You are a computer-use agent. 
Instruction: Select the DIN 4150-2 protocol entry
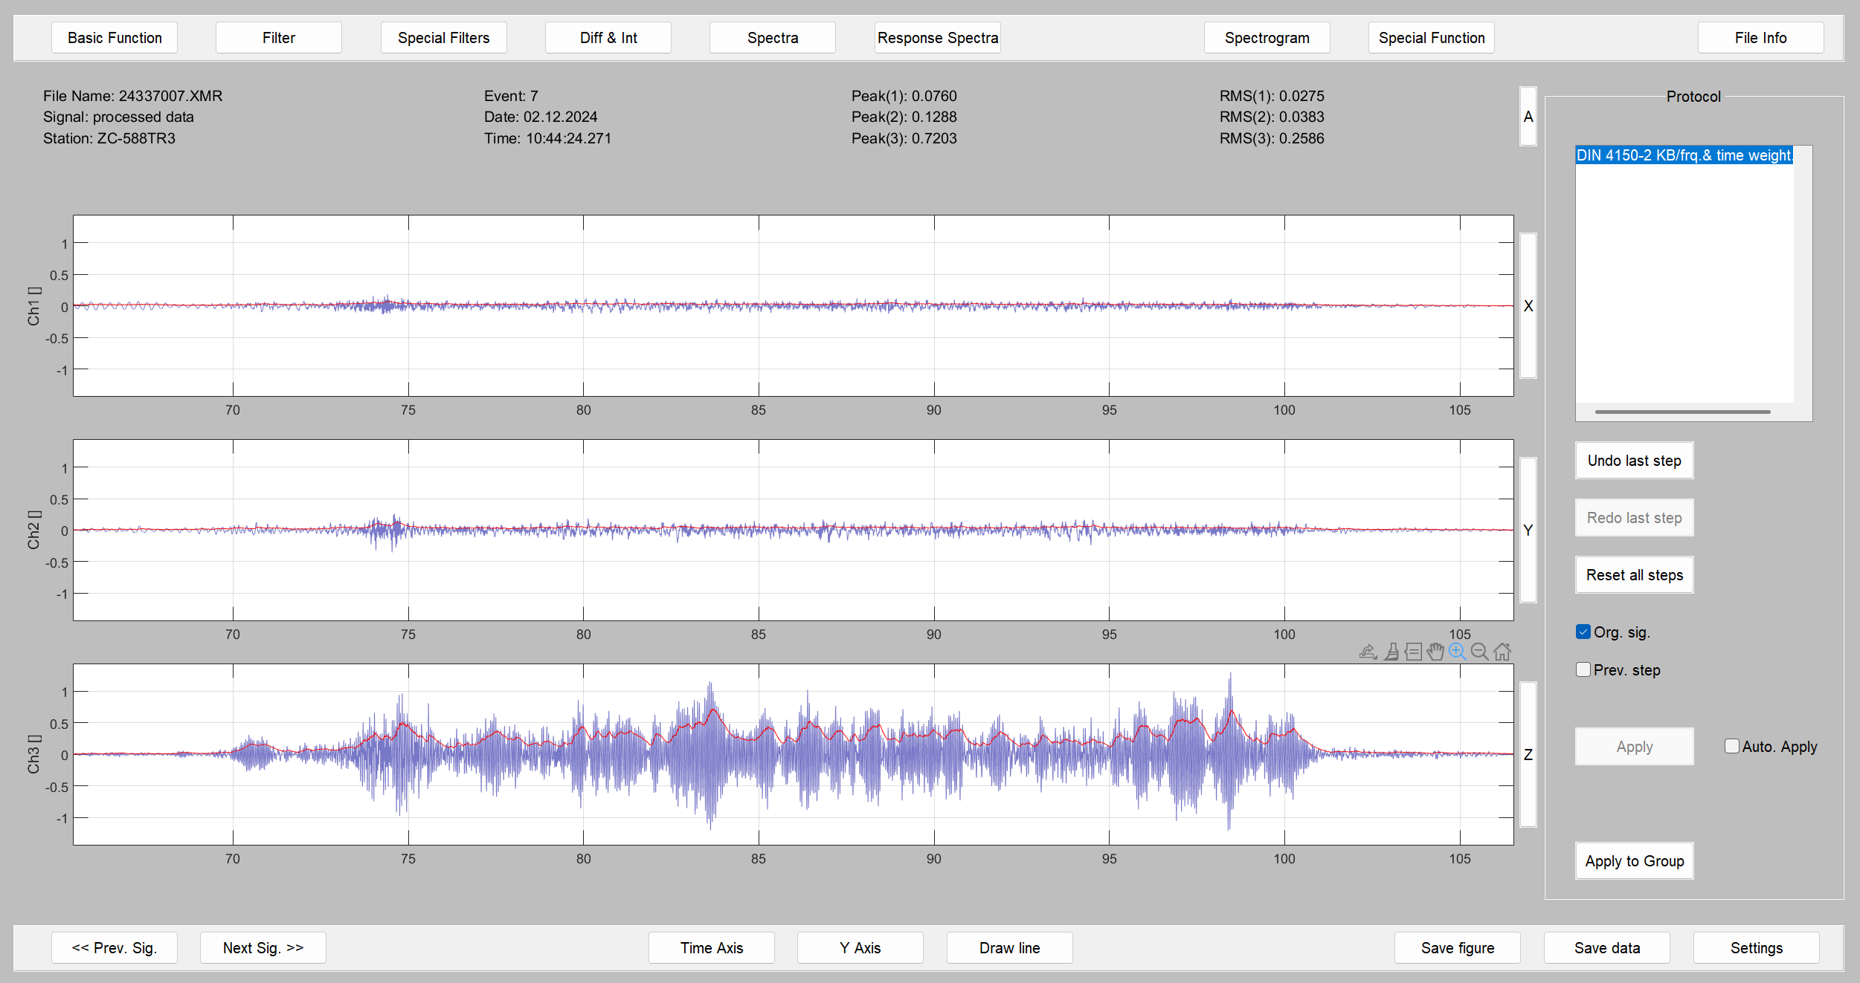click(x=1684, y=155)
